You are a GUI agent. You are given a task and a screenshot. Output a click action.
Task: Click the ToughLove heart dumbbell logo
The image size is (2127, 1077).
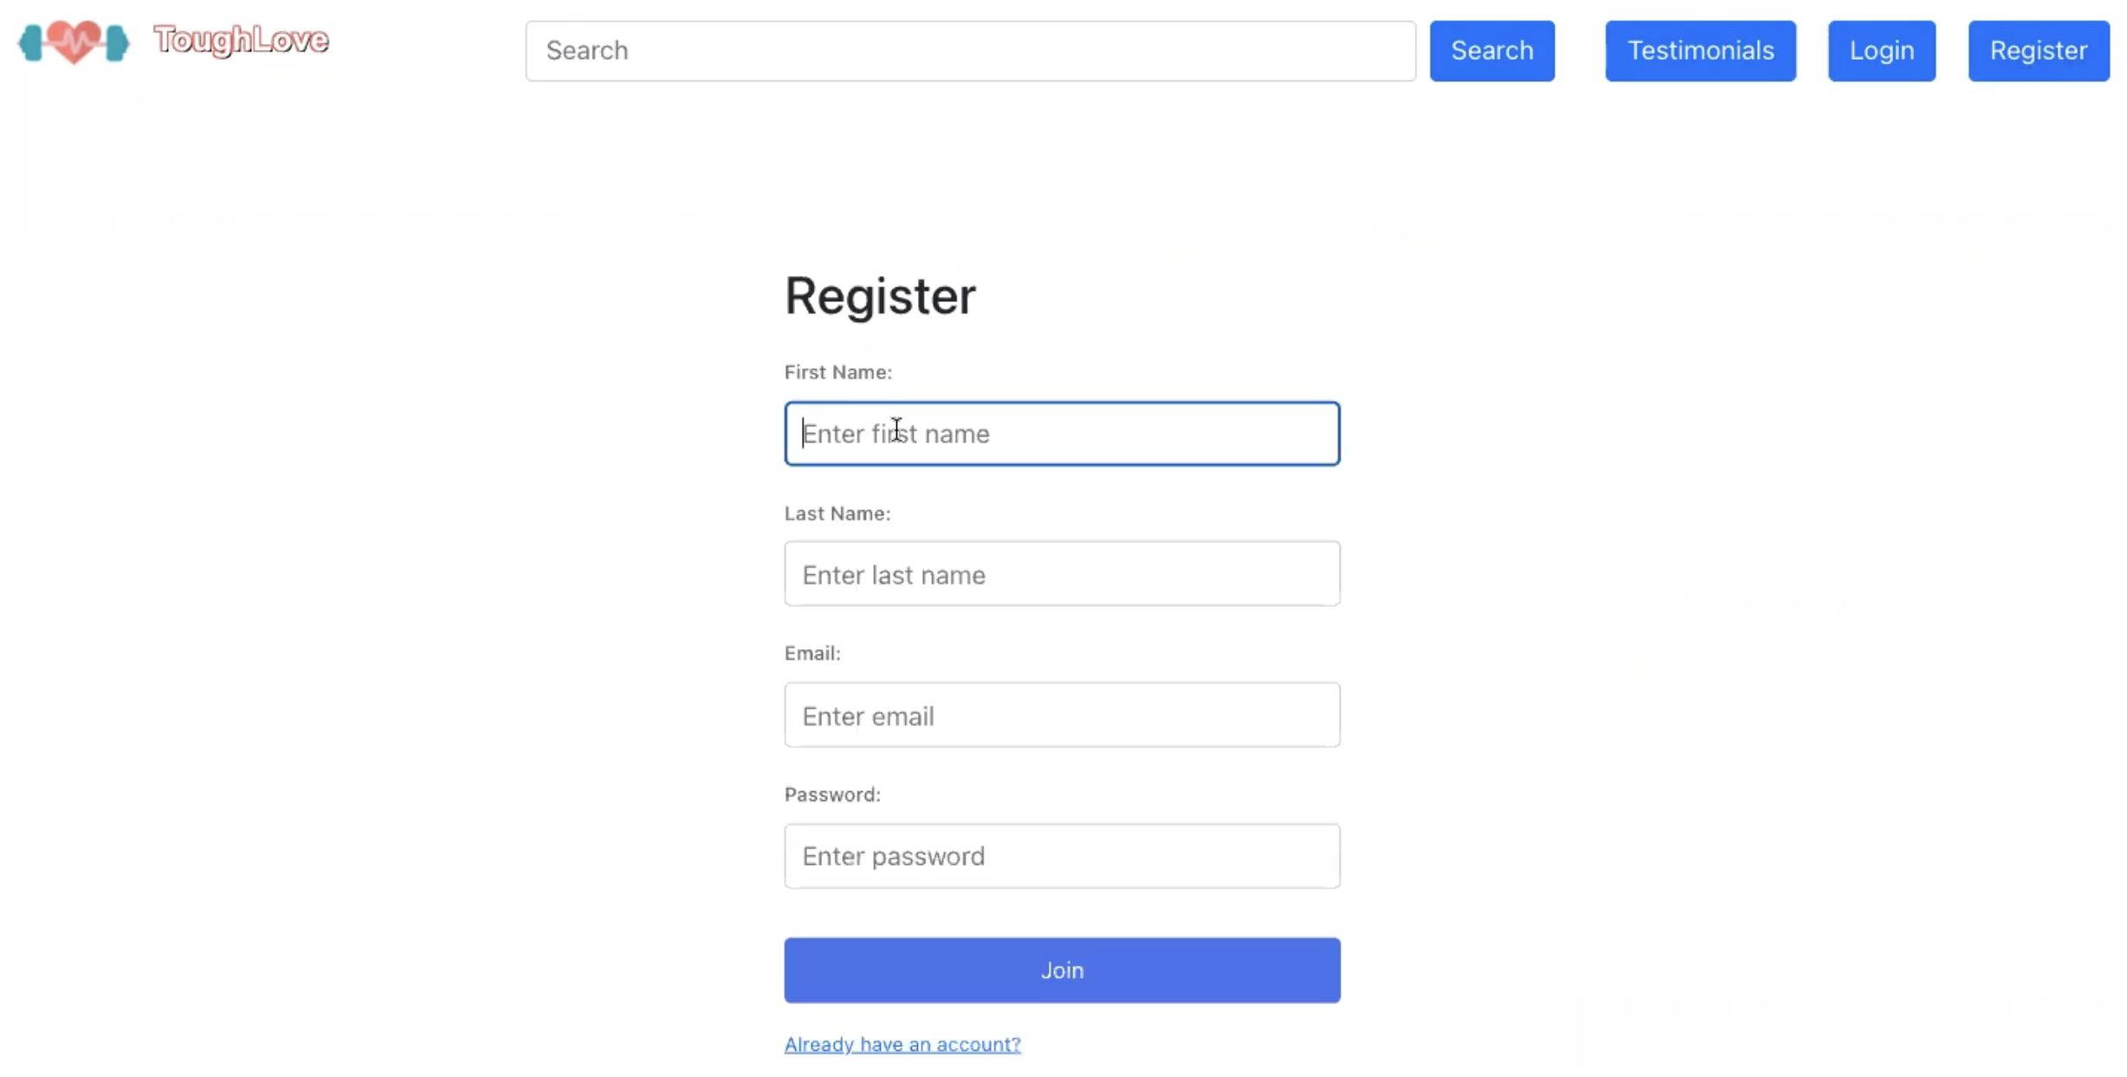[74, 42]
